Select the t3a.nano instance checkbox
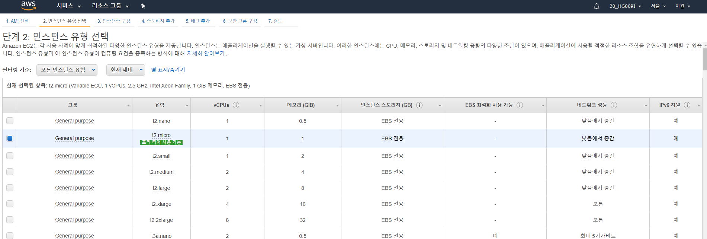 click(10, 236)
